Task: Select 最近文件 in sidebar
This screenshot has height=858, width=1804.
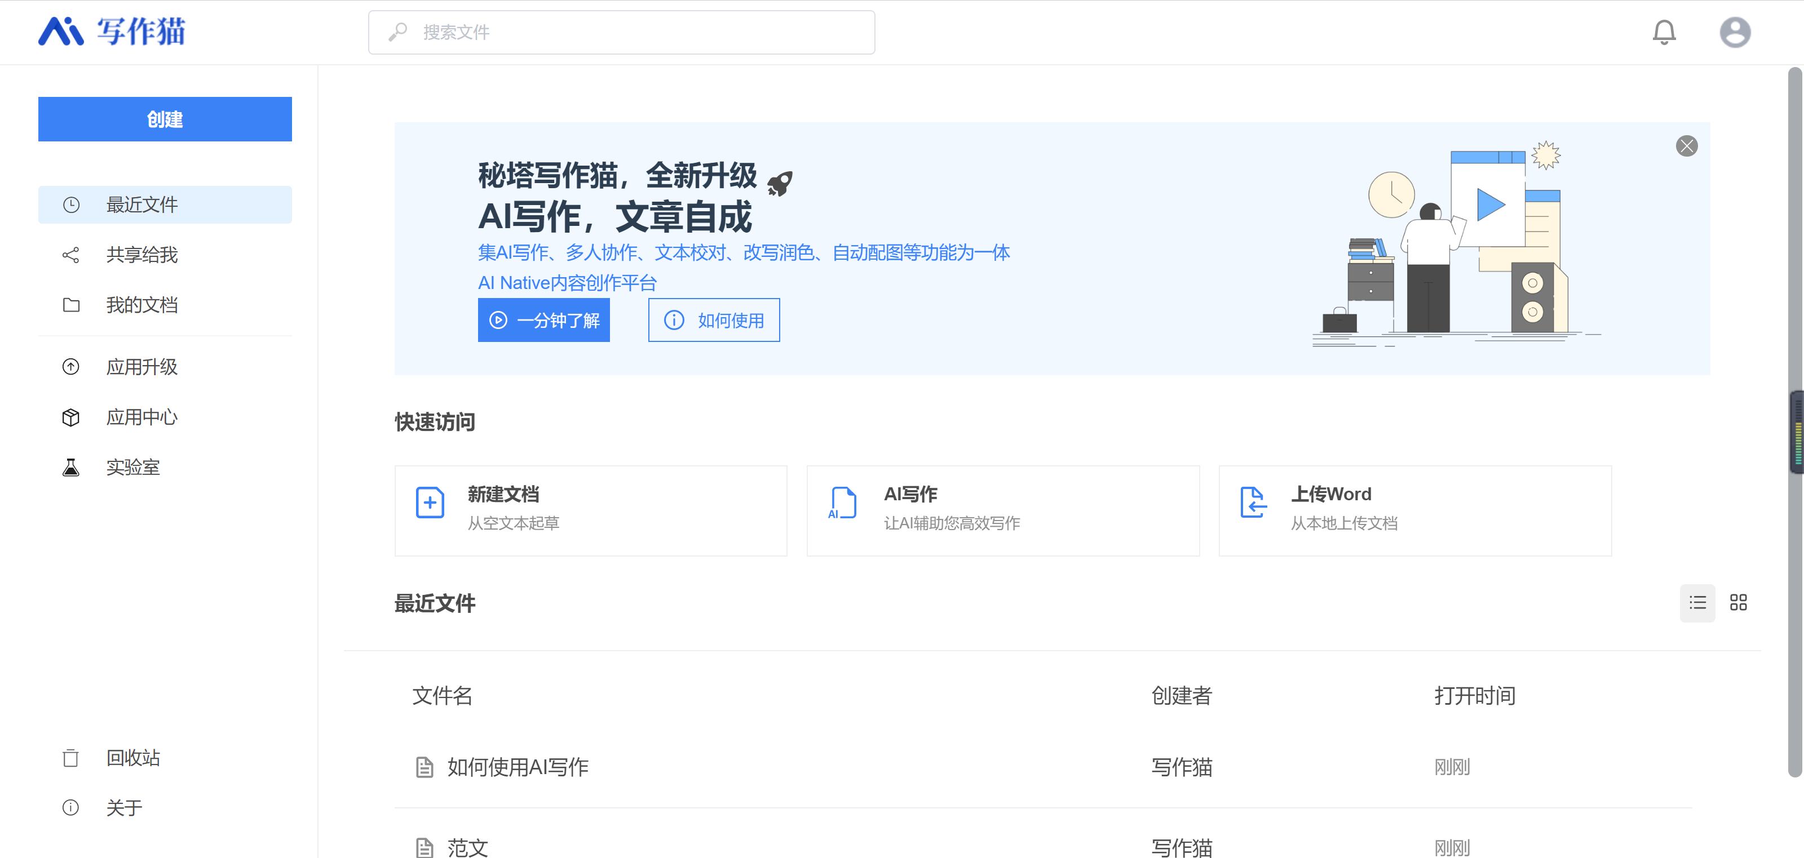Action: [165, 205]
